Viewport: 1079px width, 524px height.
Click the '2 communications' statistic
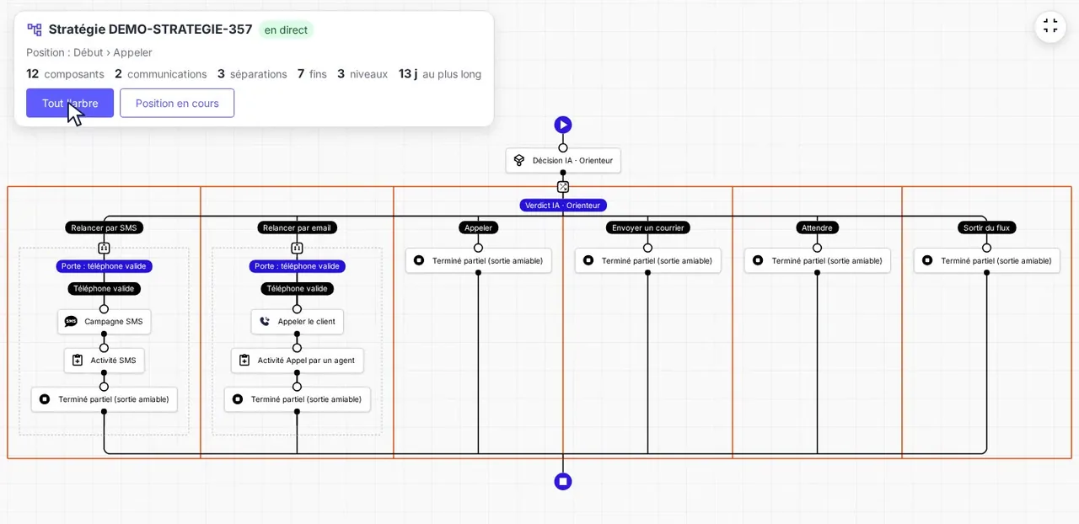coord(160,74)
